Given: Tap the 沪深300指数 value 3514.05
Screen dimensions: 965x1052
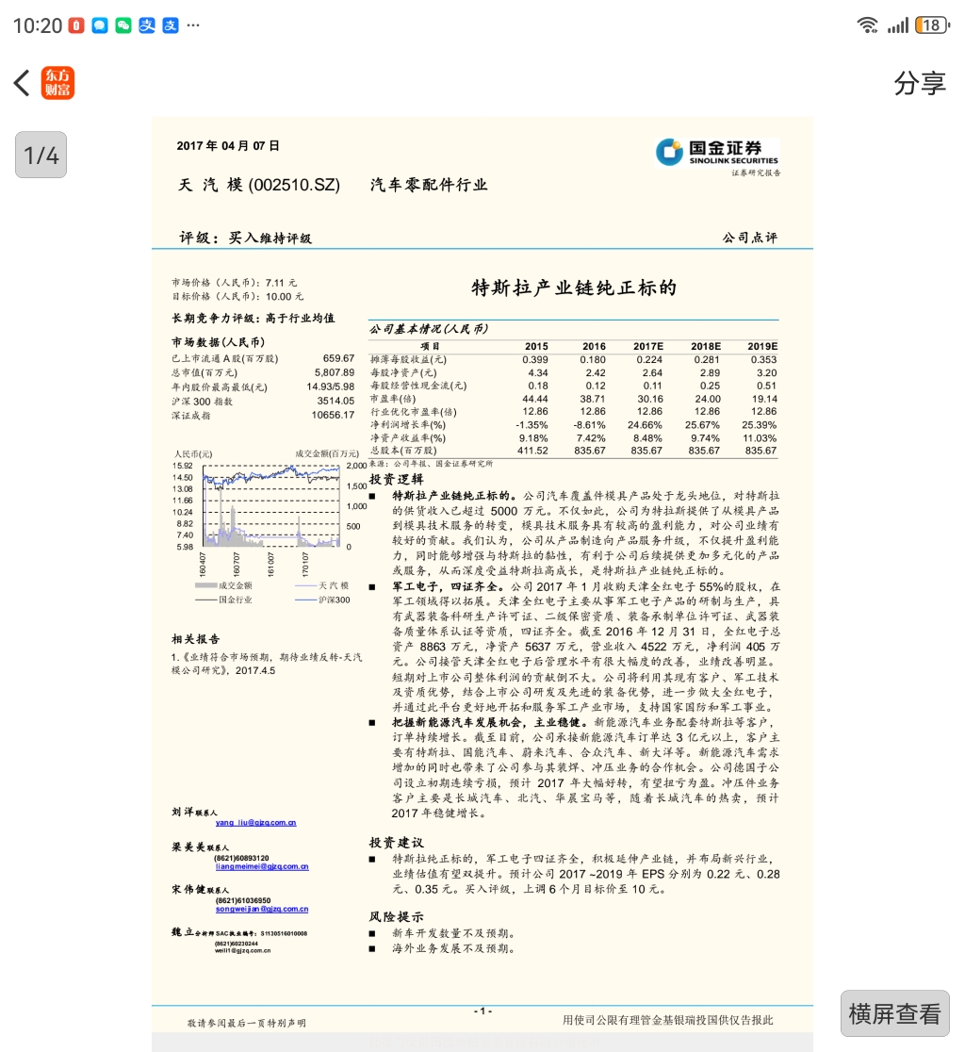Looking at the screenshot, I should 336,401.
